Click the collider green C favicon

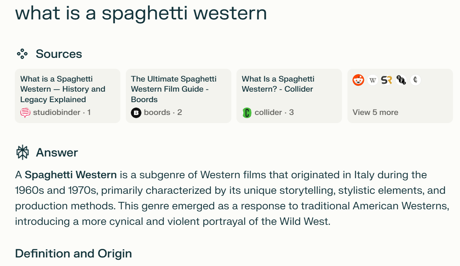click(x=247, y=113)
